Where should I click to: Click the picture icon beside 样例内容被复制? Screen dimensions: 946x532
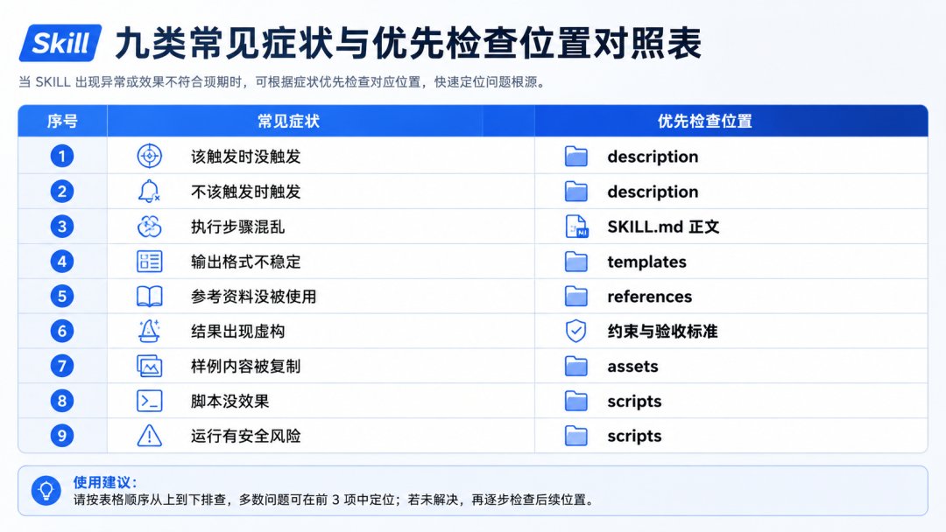[x=149, y=366]
